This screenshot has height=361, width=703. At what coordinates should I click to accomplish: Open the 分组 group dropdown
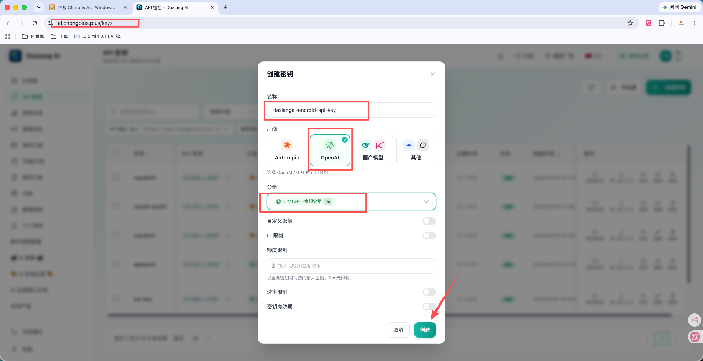[351, 202]
